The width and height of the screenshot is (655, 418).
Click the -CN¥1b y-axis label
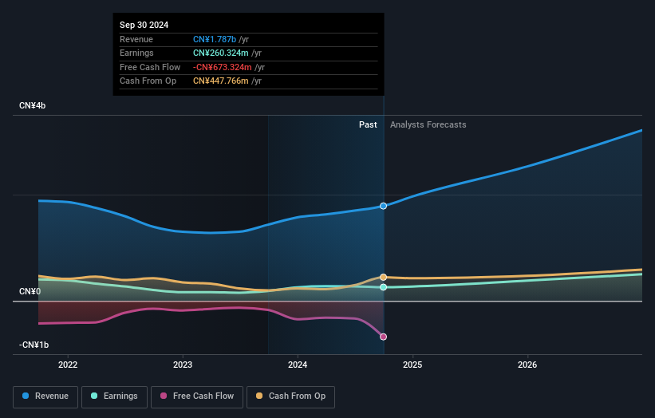34,345
